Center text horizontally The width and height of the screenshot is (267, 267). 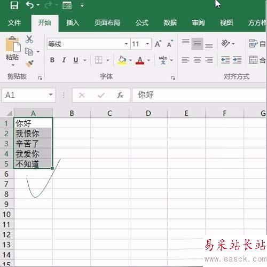197,60
